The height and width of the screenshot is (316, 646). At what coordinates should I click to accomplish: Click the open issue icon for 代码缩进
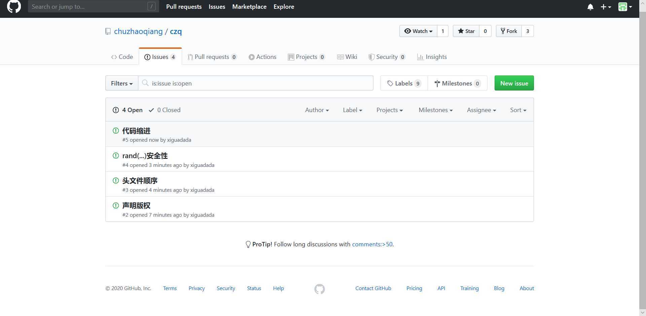pos(116,131)
